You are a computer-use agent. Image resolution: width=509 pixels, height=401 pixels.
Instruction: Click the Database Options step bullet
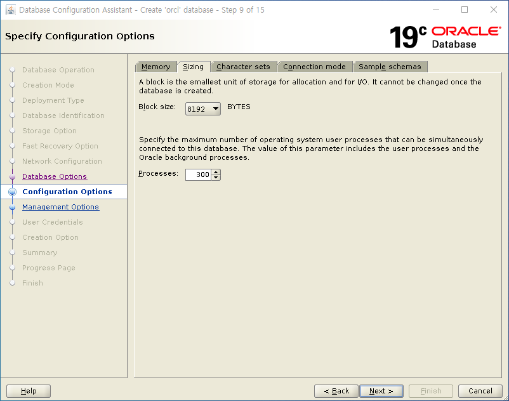[12, 177]
